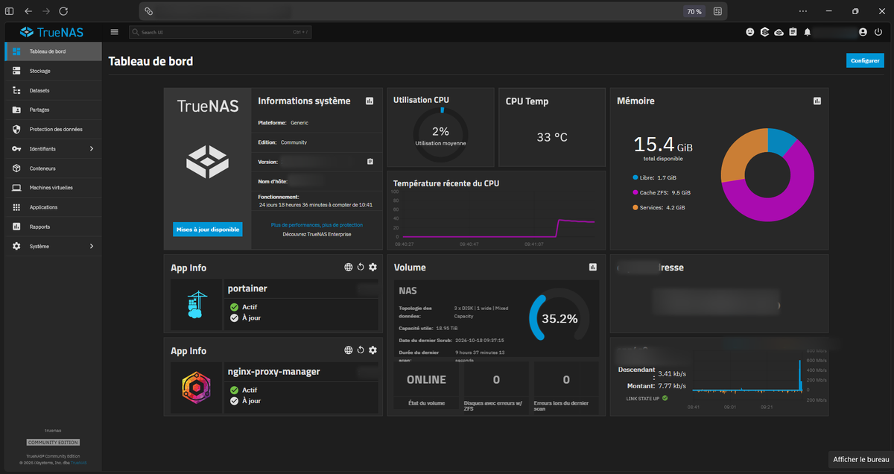This screenshot has height=474, width=894.
Task: Expand the Système submenu chevron
Action: tap(92, 246)
